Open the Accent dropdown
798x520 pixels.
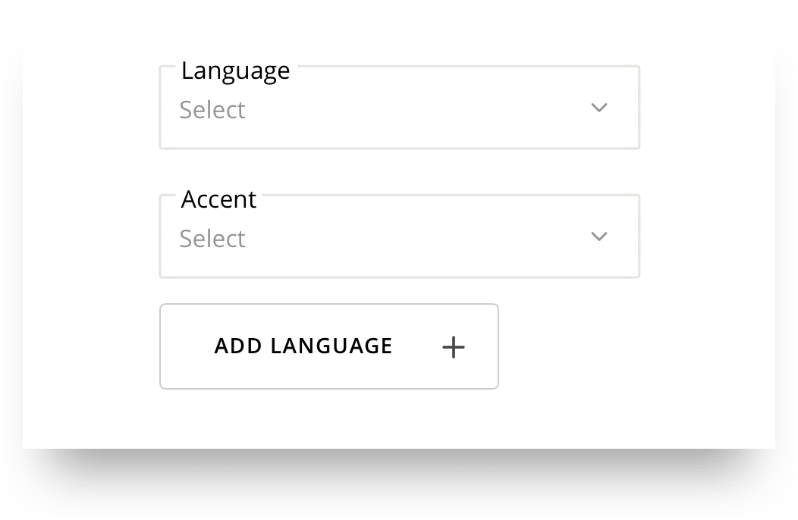coord(399,237)
